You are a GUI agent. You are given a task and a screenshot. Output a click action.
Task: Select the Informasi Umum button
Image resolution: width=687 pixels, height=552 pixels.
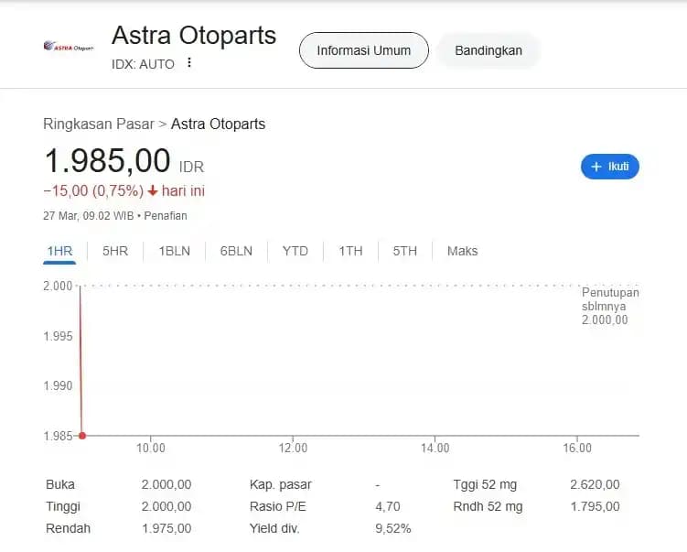(364, 50)
